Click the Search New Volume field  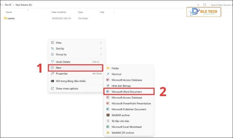(x=221, y=5)
